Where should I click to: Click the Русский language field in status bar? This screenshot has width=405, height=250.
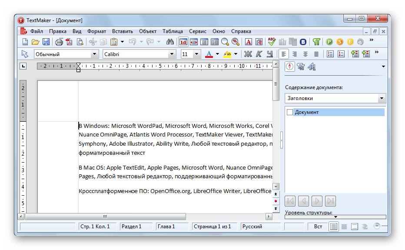[260, 227]
